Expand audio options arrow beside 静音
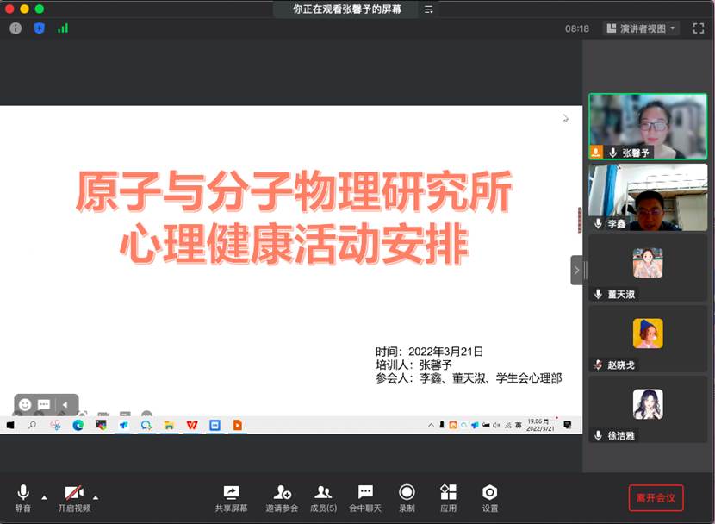This screenshot has width=715, height=524. (44, 497)
